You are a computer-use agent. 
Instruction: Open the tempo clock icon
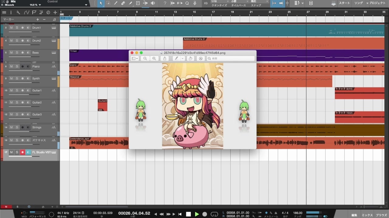tap(48, 12)
